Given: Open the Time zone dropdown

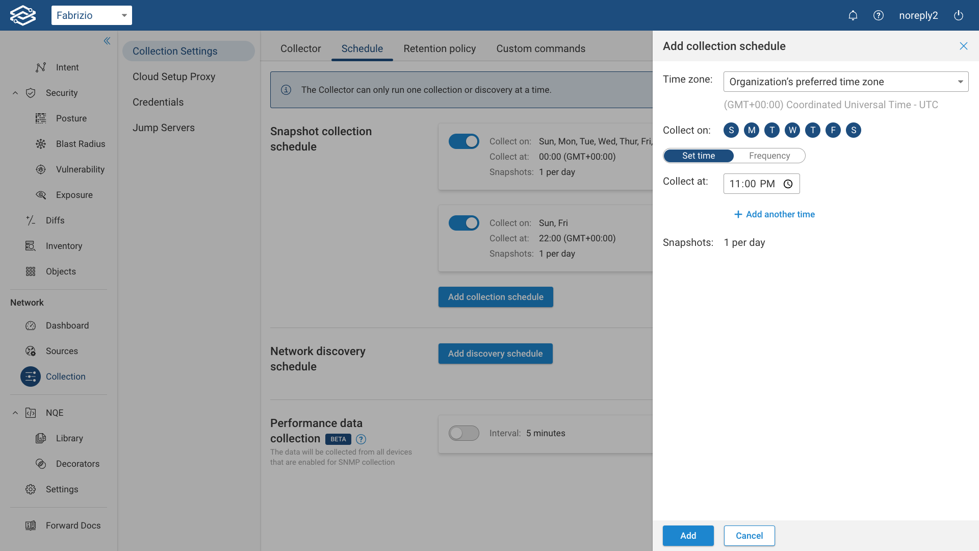Looking at the screenshot, I should point(845,82).
